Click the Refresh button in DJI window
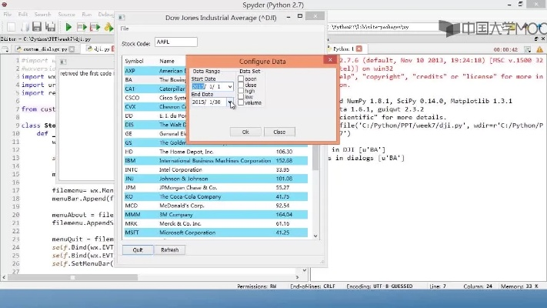 (x=169, y=250)
